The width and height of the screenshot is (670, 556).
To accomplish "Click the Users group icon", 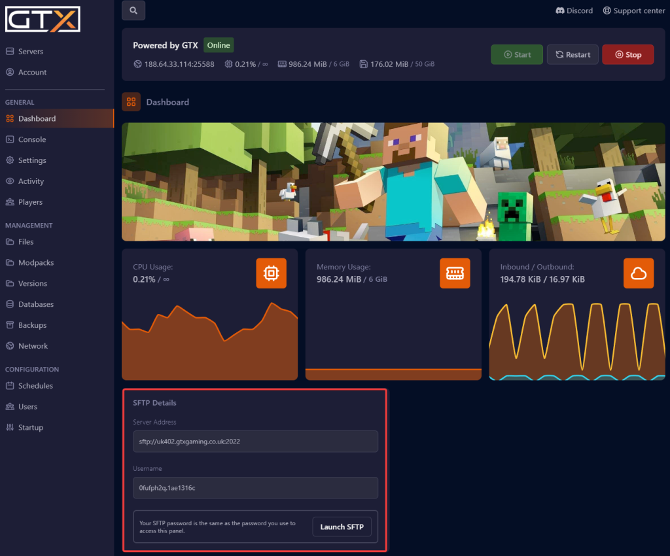I will tap(10, 407).
